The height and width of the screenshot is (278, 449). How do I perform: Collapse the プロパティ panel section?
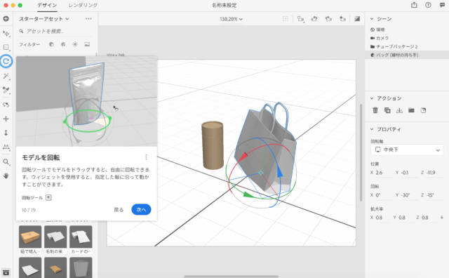click(x=372, y=129)
